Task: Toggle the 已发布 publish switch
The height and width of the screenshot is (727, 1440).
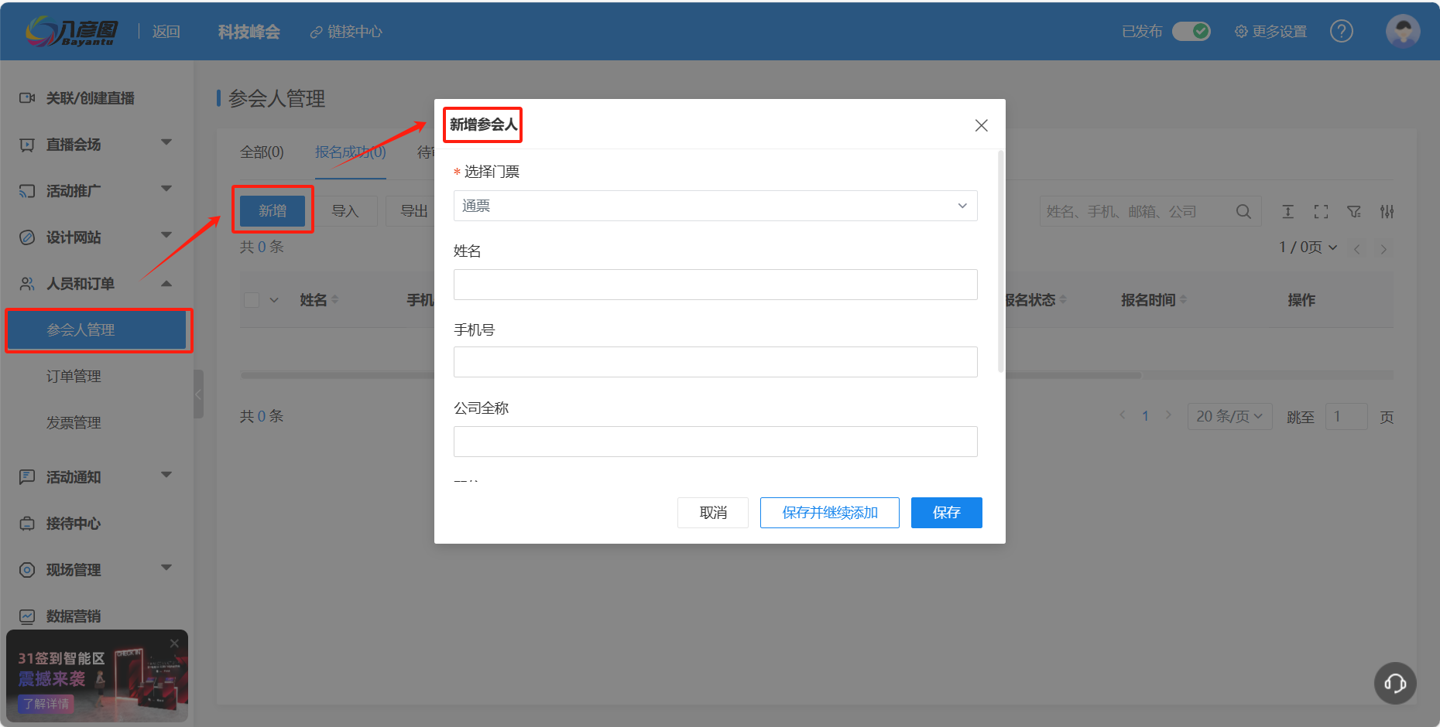Action: 1191,31
